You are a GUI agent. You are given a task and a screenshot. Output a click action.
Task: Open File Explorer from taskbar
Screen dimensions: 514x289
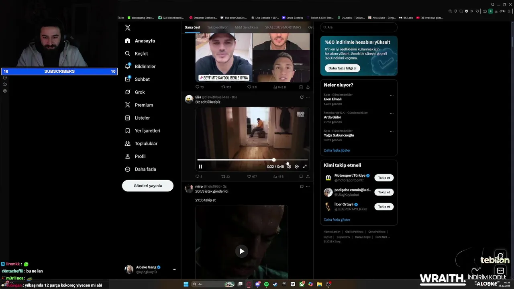tap(319, 284)
